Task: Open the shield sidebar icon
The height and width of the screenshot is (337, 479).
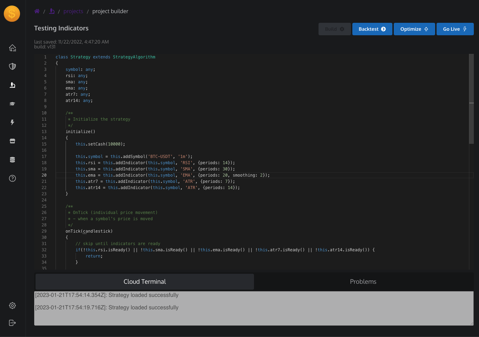Action: click(x=12, y=66)
